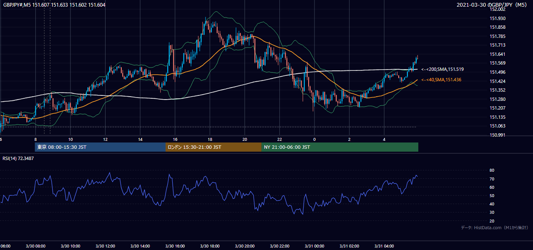The image size is (533, 250).
Task: Click RSI axis level 60
Action: pyautogui.click(x=492, y=187)
